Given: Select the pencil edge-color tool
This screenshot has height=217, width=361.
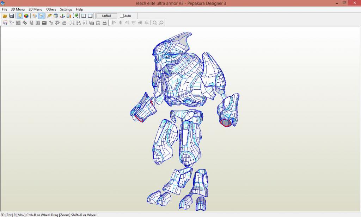Looking at the screenshot, I should (49, 16).
